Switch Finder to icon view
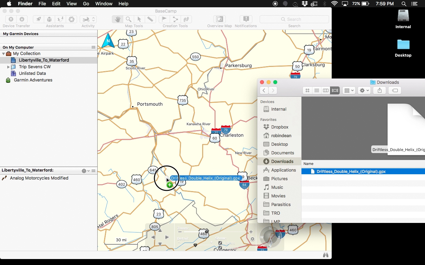 pos(307,90)
